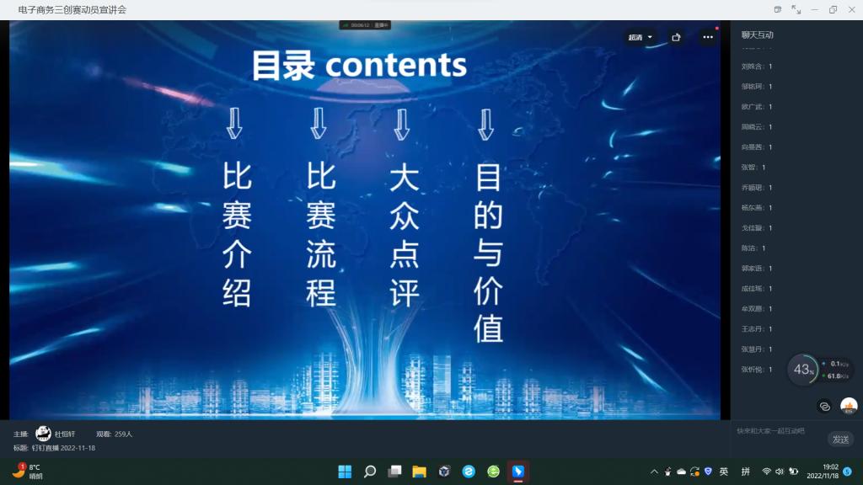Click the Windows Start button
The height and width of the screenshot is (485, 863).
345,472
